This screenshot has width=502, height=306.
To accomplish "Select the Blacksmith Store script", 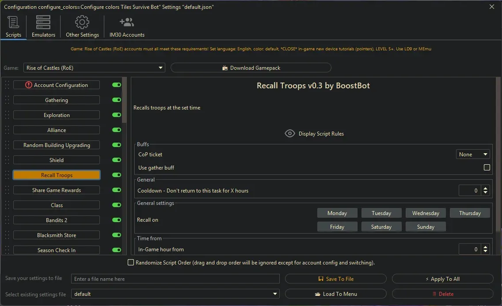I will [57, 235].
